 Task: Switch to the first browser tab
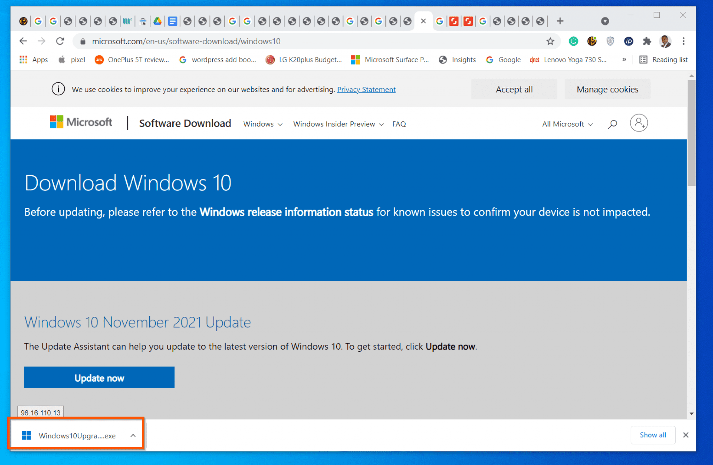pos(23,21)
